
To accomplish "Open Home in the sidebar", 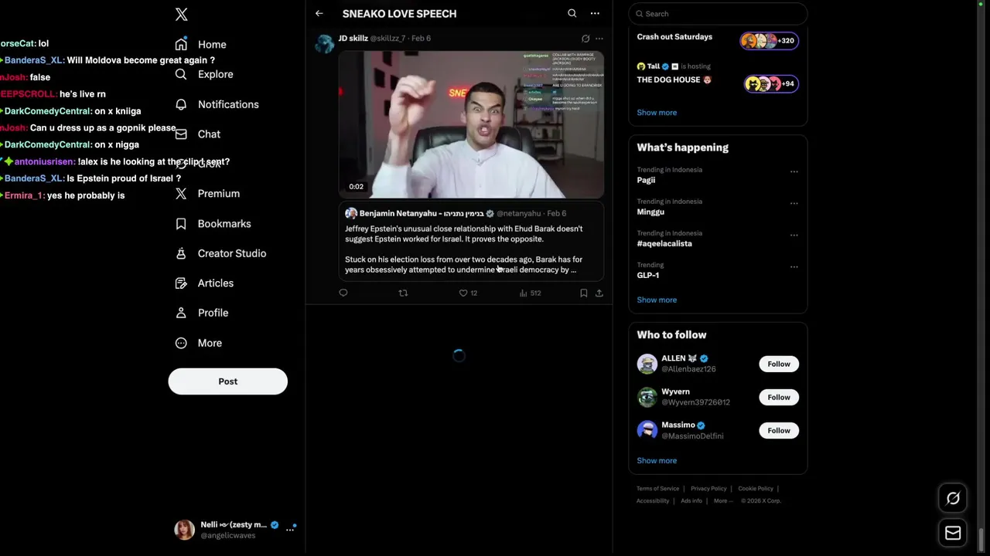I will [x=200, y=44].
